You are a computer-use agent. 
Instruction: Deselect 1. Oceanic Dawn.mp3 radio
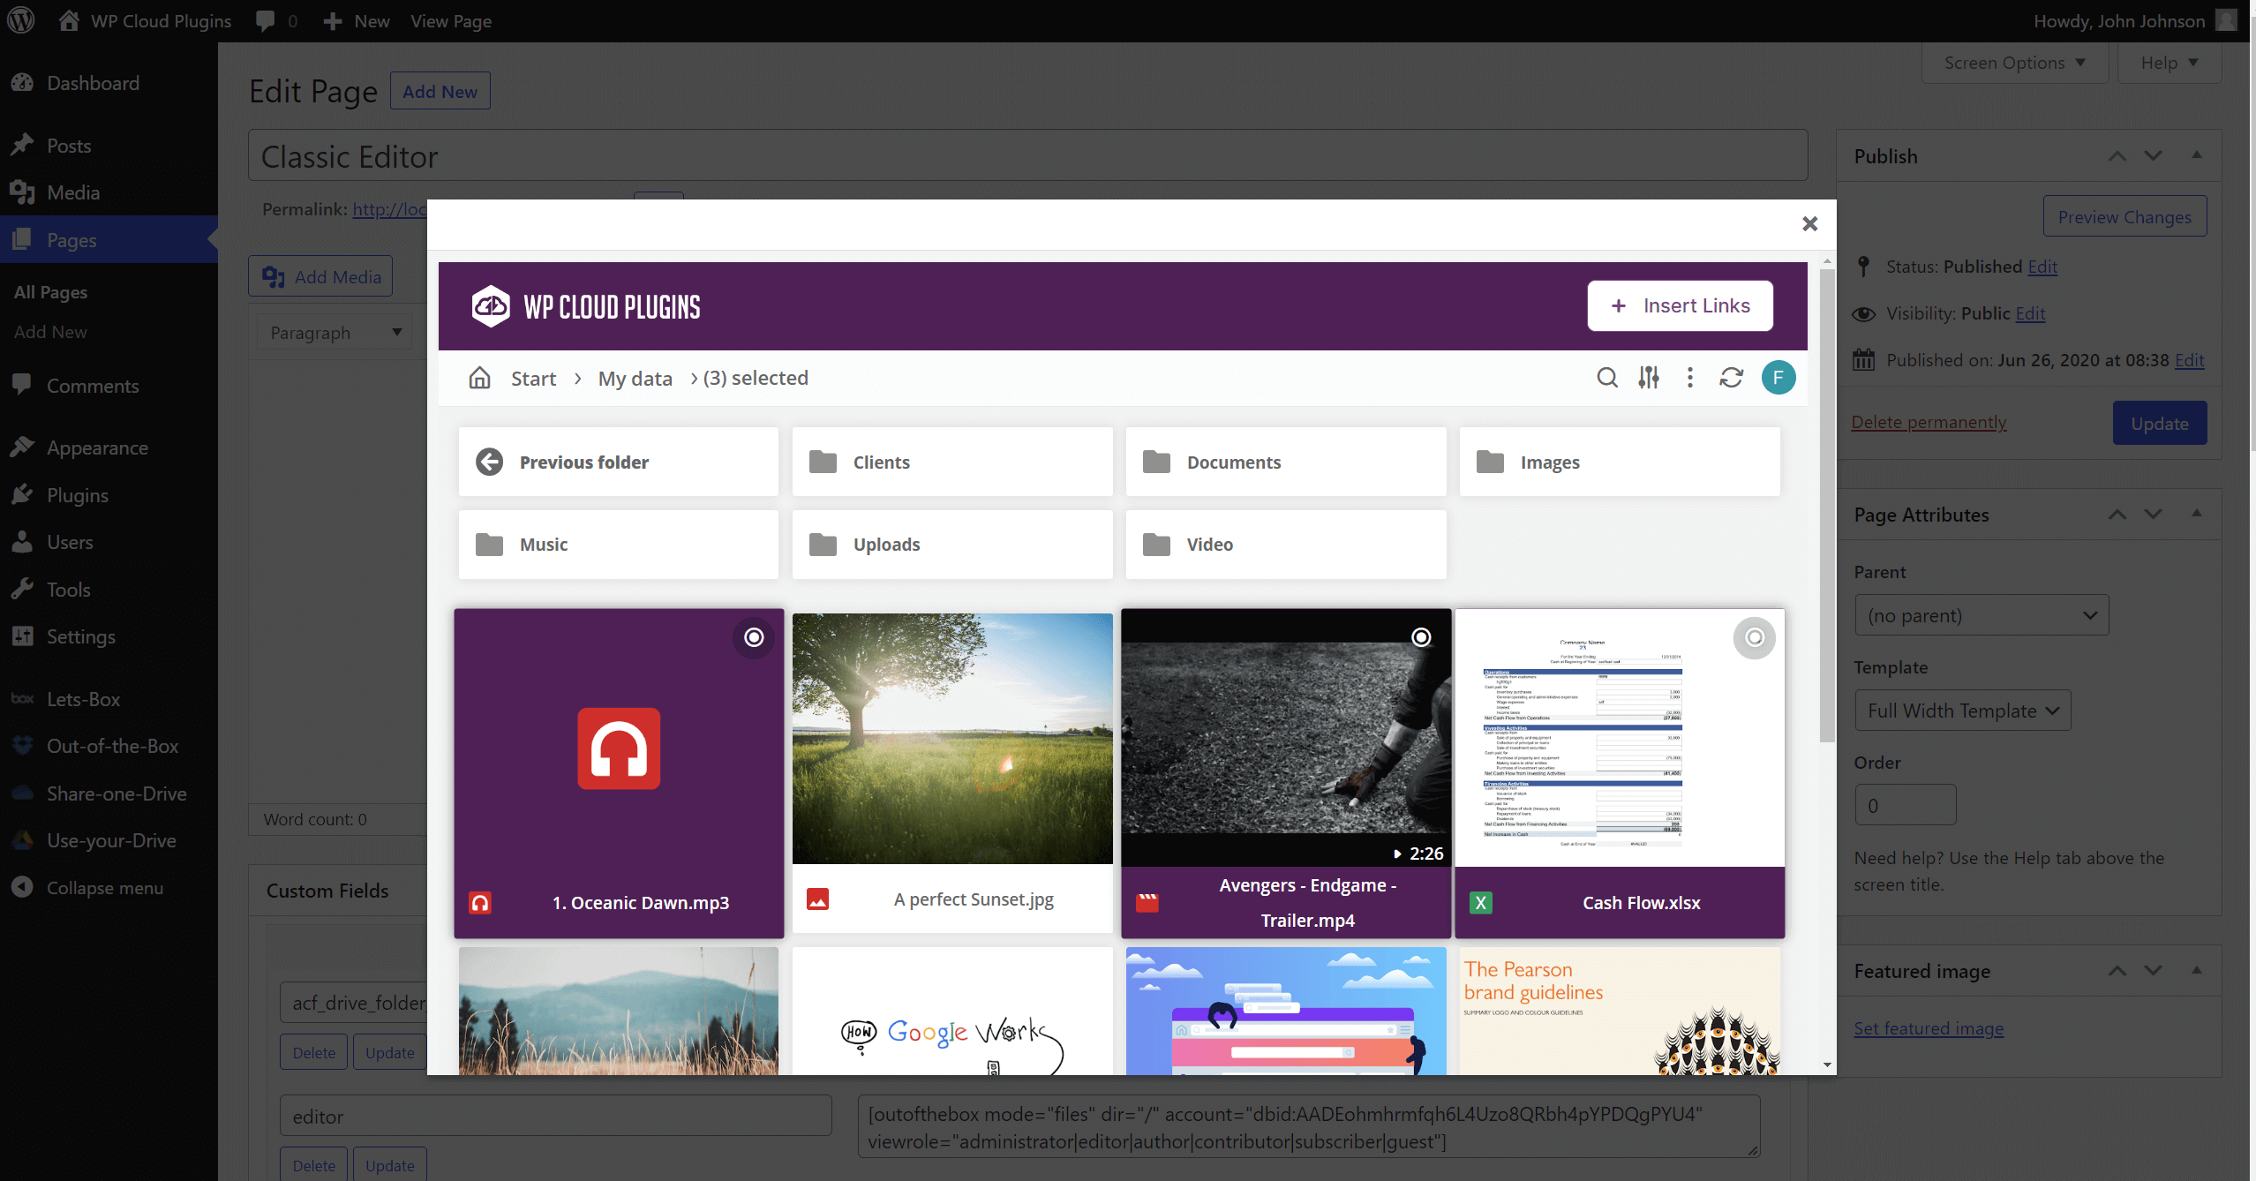pos(754,637)
